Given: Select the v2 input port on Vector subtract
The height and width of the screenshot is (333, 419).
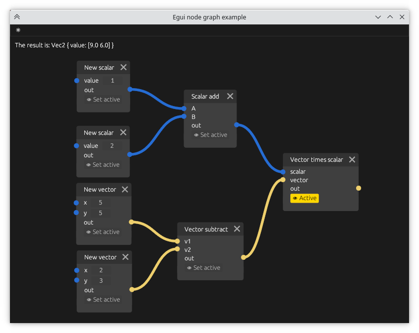Looking at the screenshot, I should pyautogui.click(x=178, y=249).
